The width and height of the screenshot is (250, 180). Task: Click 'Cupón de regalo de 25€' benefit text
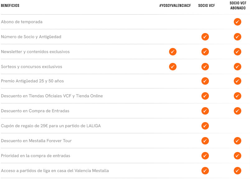[51, 126]
